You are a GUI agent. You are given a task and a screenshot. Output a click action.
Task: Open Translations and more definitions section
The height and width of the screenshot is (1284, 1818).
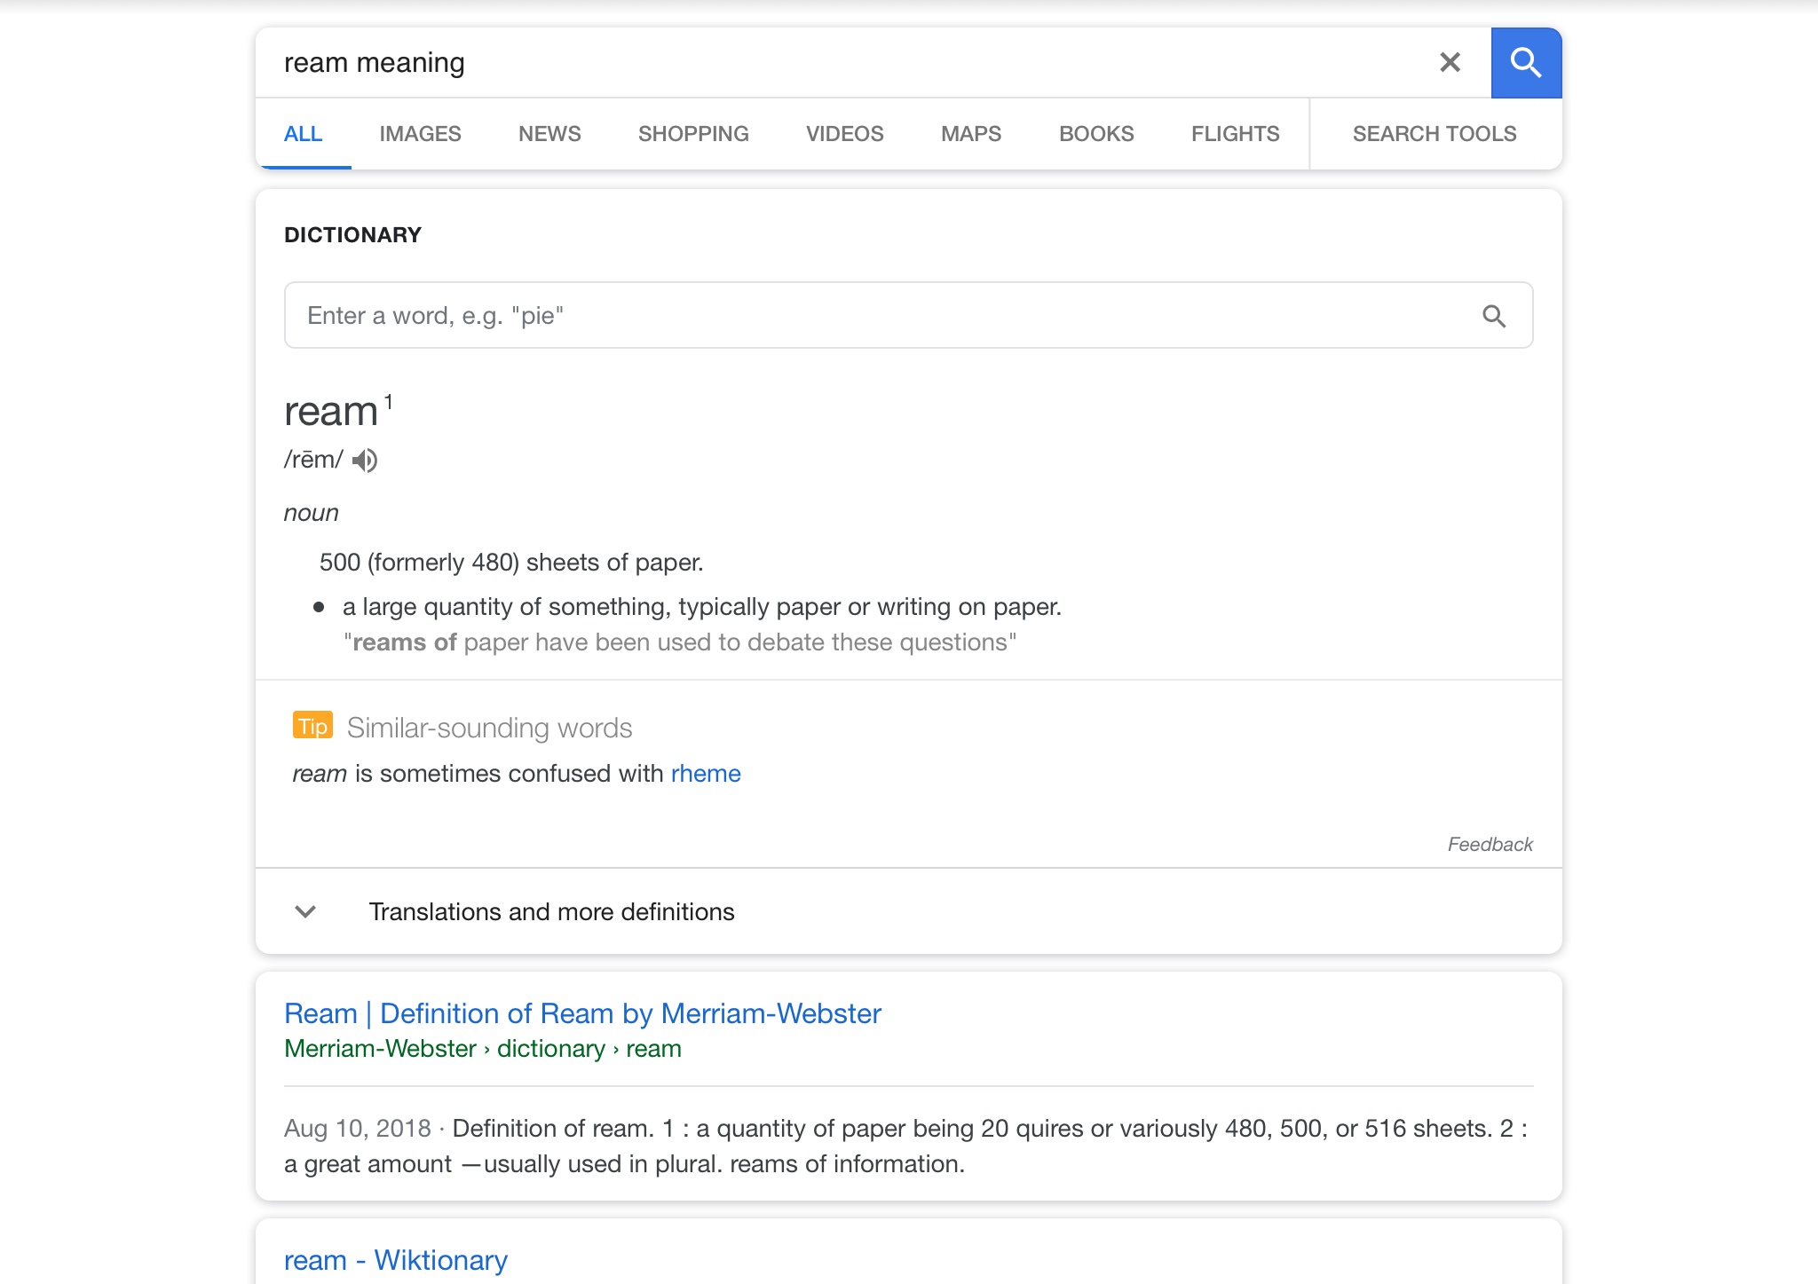[x=551, y=911]
